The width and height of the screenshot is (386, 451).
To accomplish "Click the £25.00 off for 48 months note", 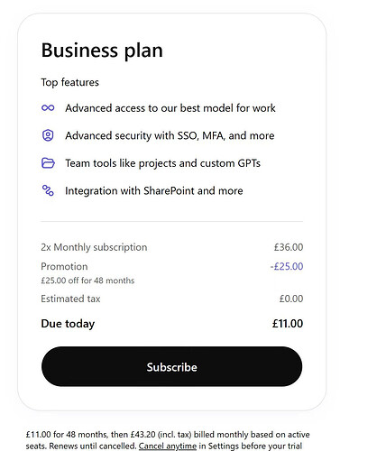I will [x=87, y=281].
